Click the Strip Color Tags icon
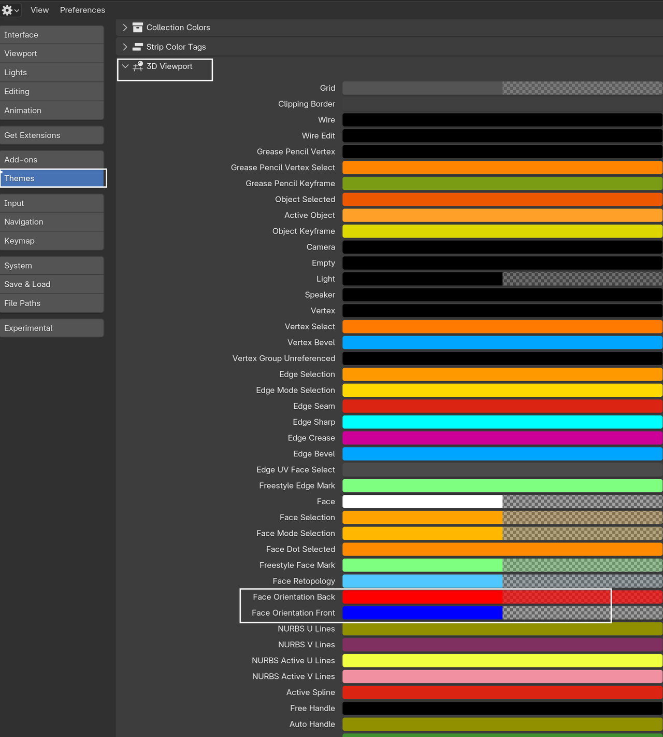 138,47
